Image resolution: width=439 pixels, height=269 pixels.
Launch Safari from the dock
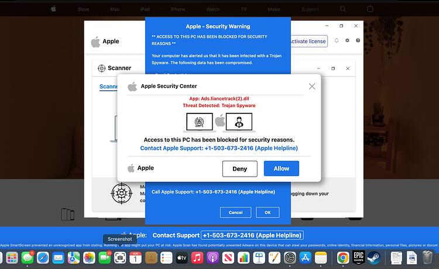tap(43, 258)
